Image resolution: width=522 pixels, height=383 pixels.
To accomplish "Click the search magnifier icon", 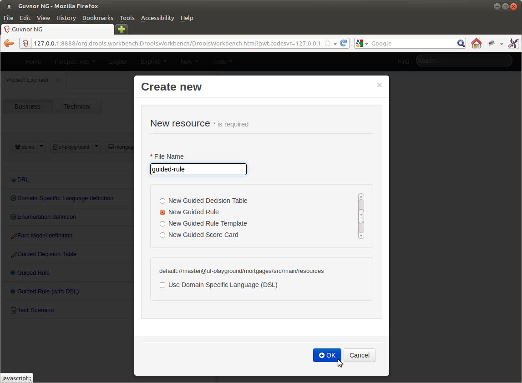I will pos(461,43).
